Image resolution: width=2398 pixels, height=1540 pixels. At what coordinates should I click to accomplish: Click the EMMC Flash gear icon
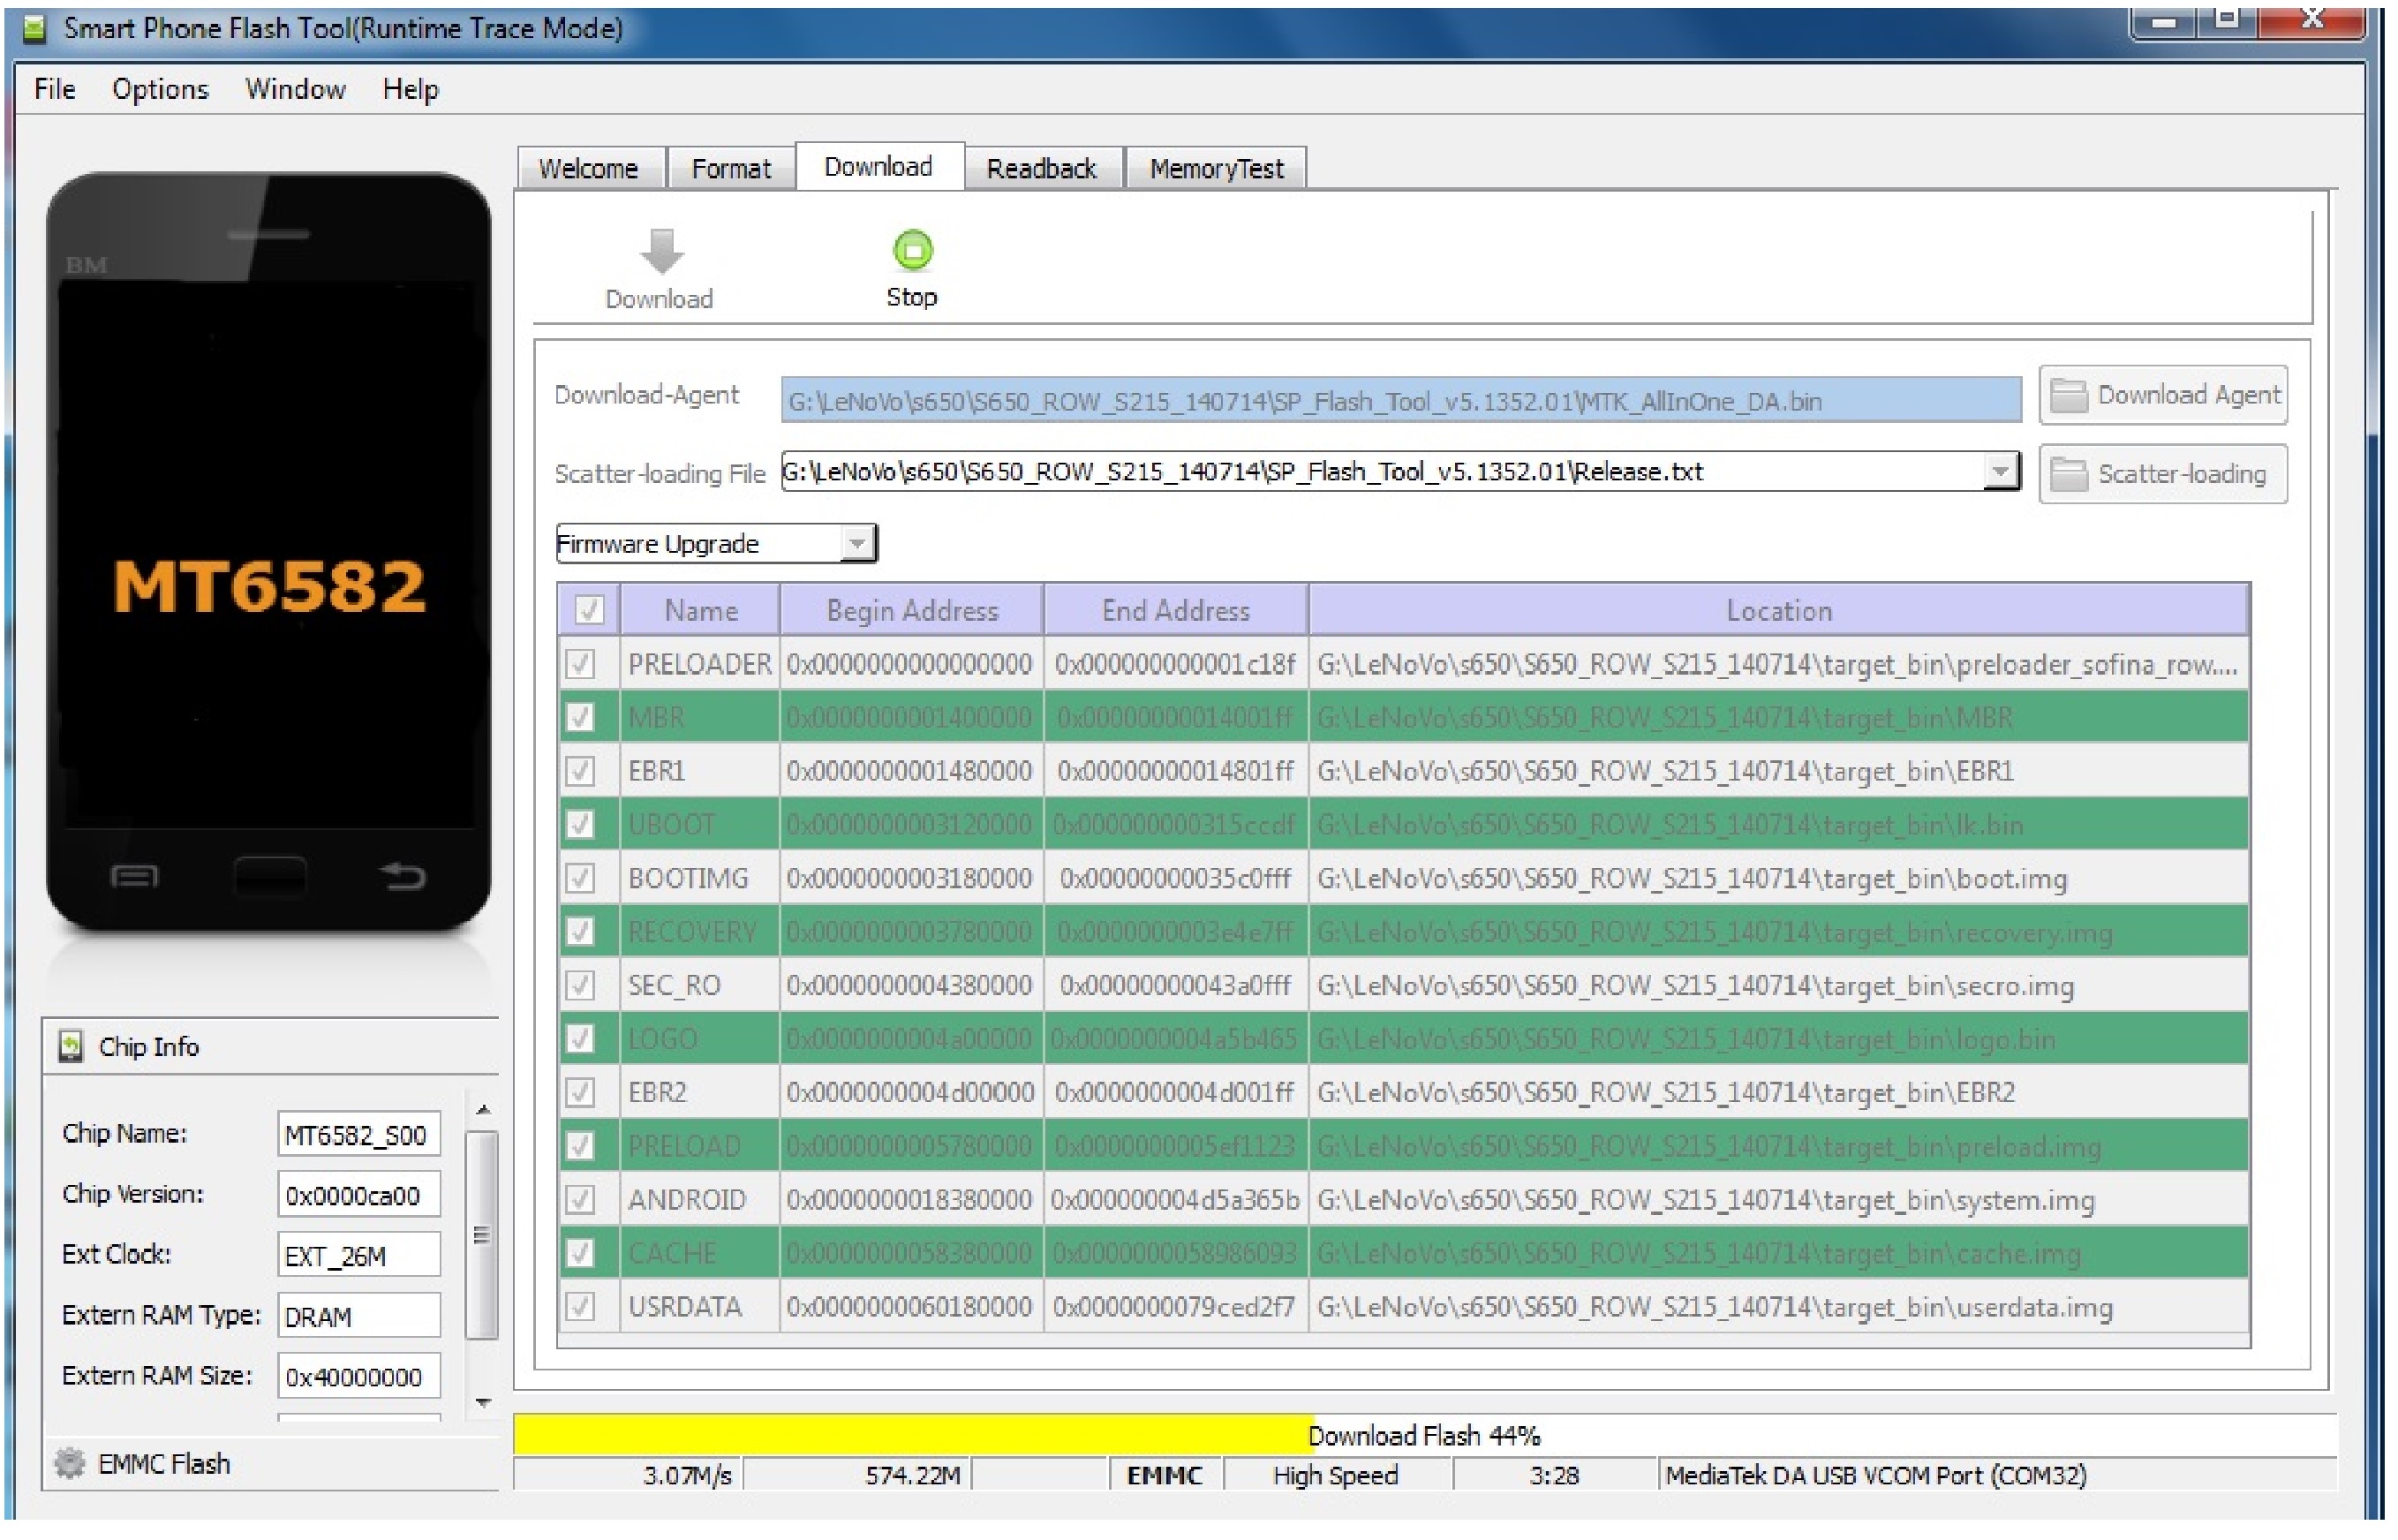69,1464
